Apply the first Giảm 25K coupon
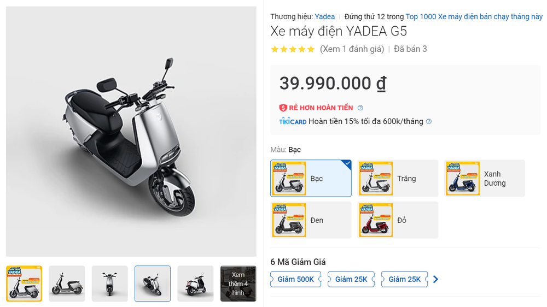The height and width of the screenshot is (307, 547). (351, 279)
